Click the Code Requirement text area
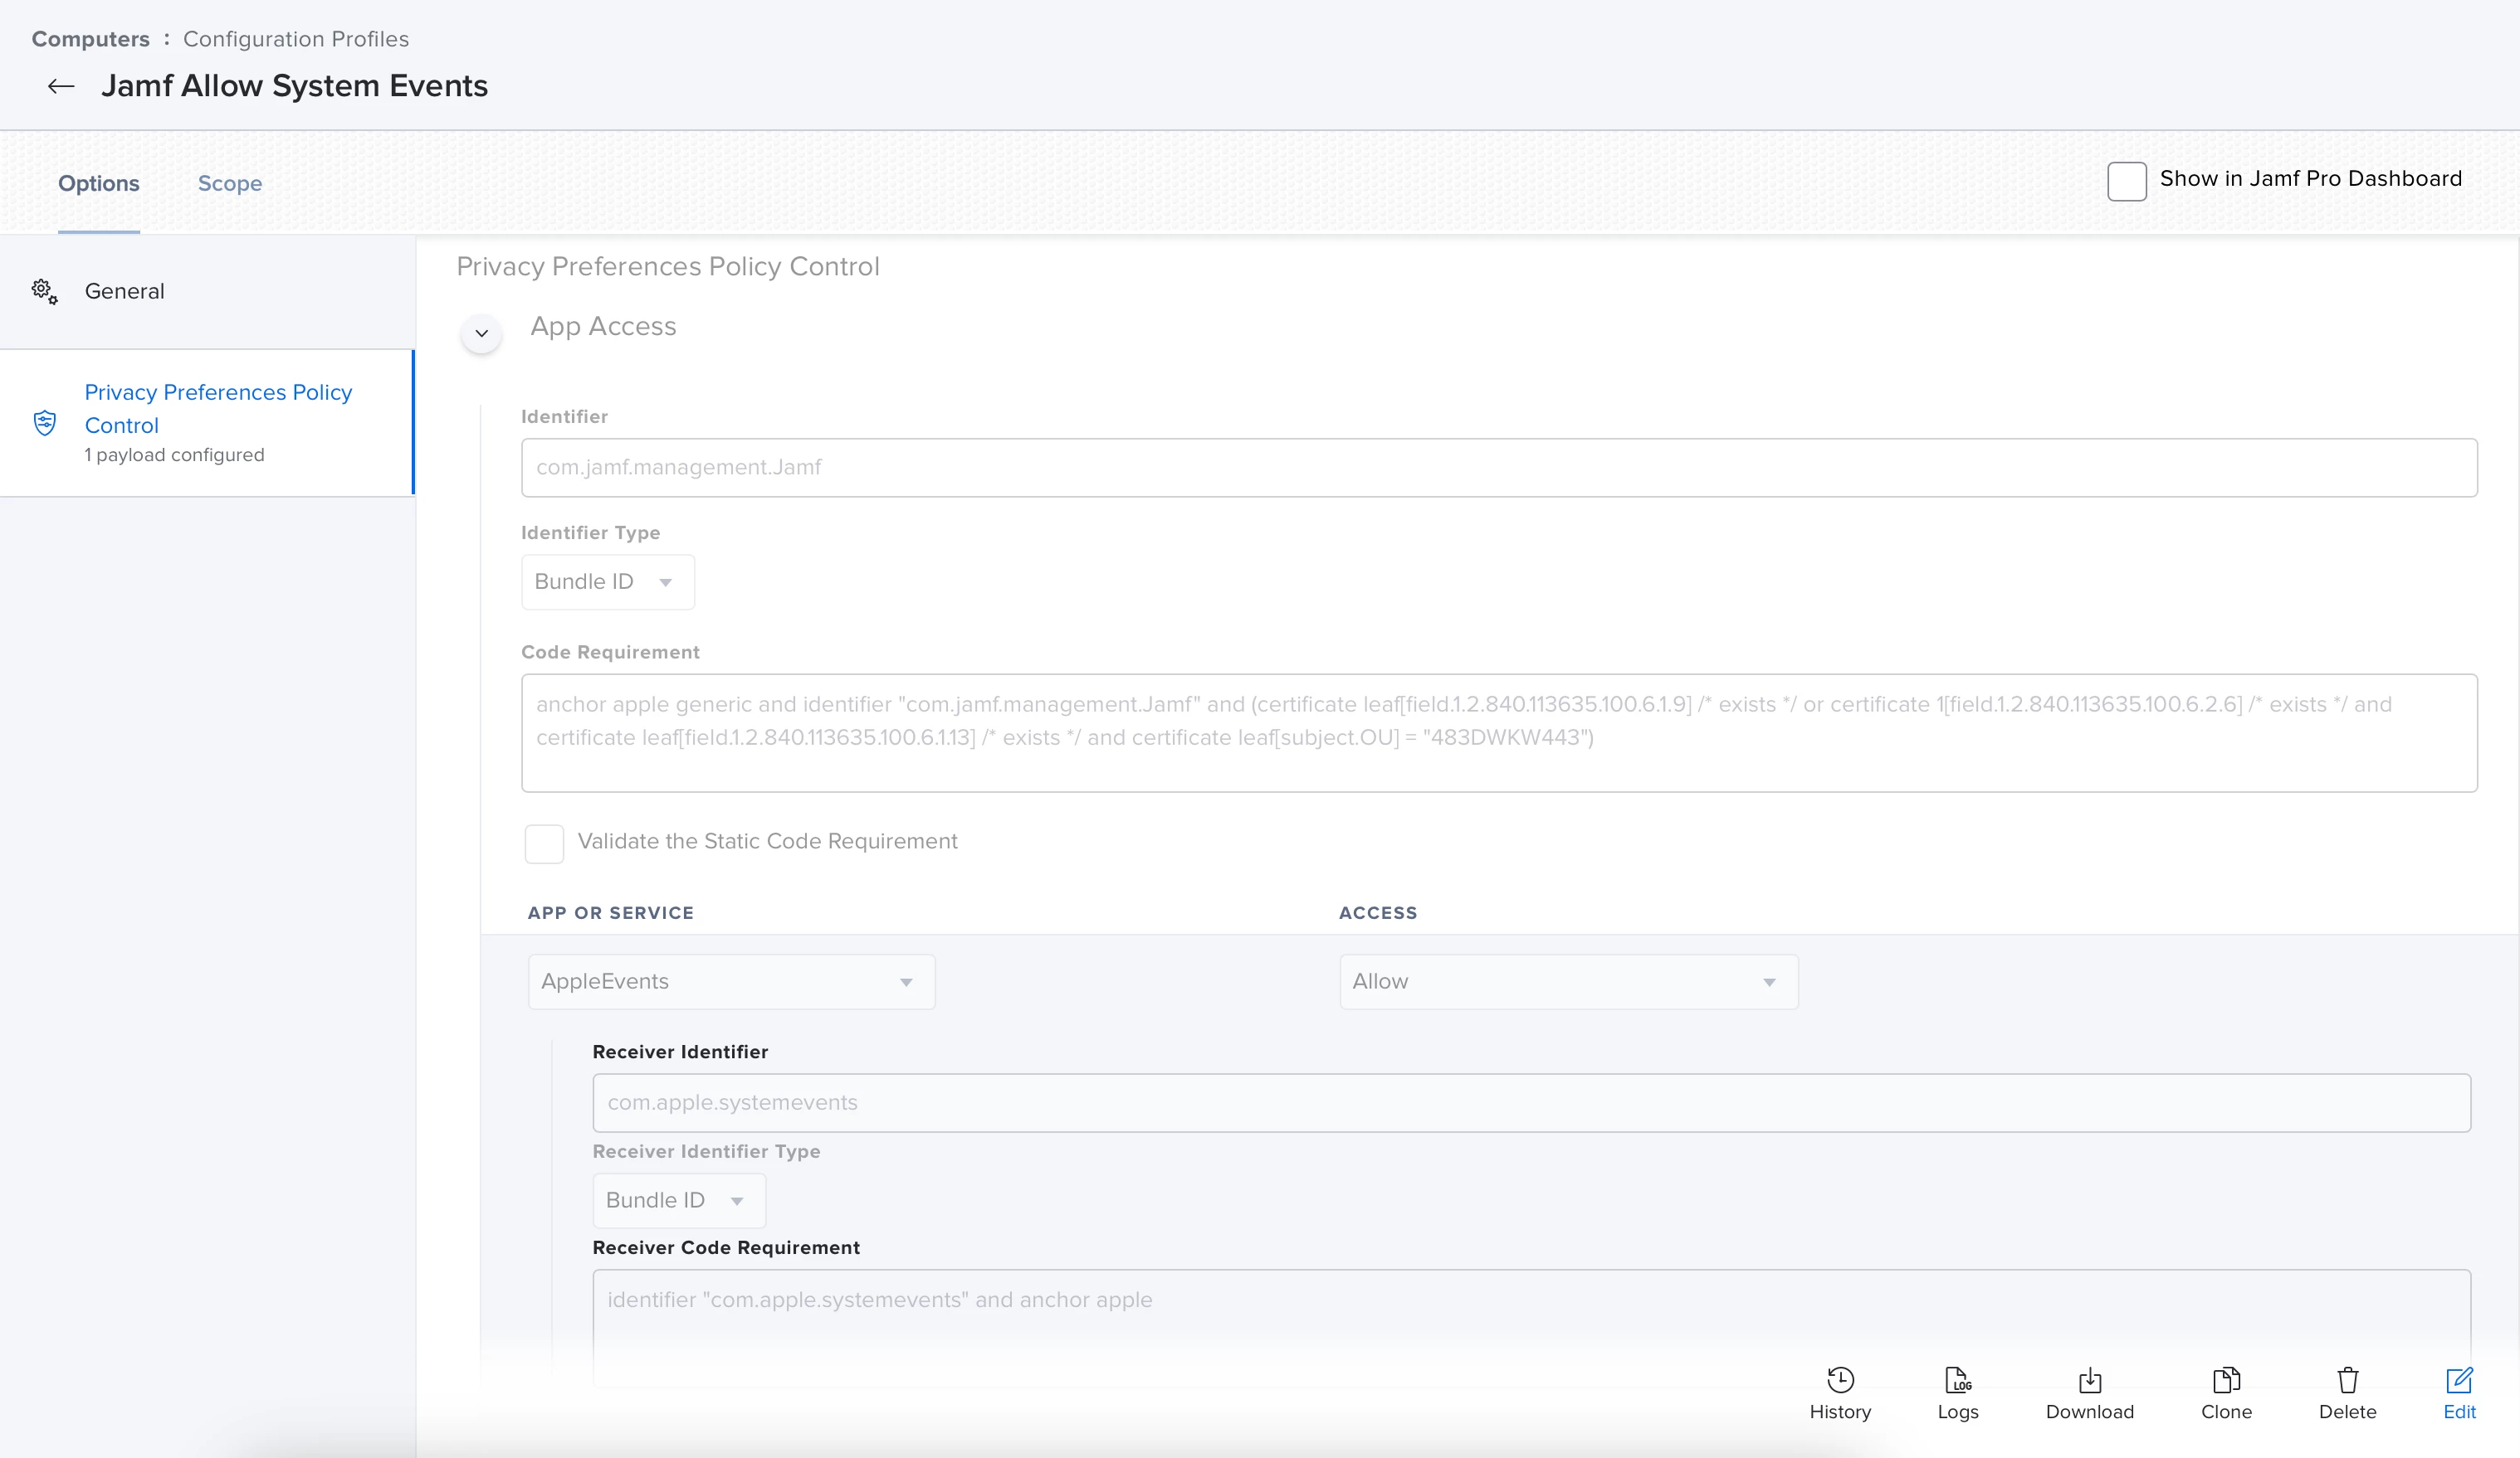Viewport: 2520px width, 1458px height. [x=1499, y=732]
